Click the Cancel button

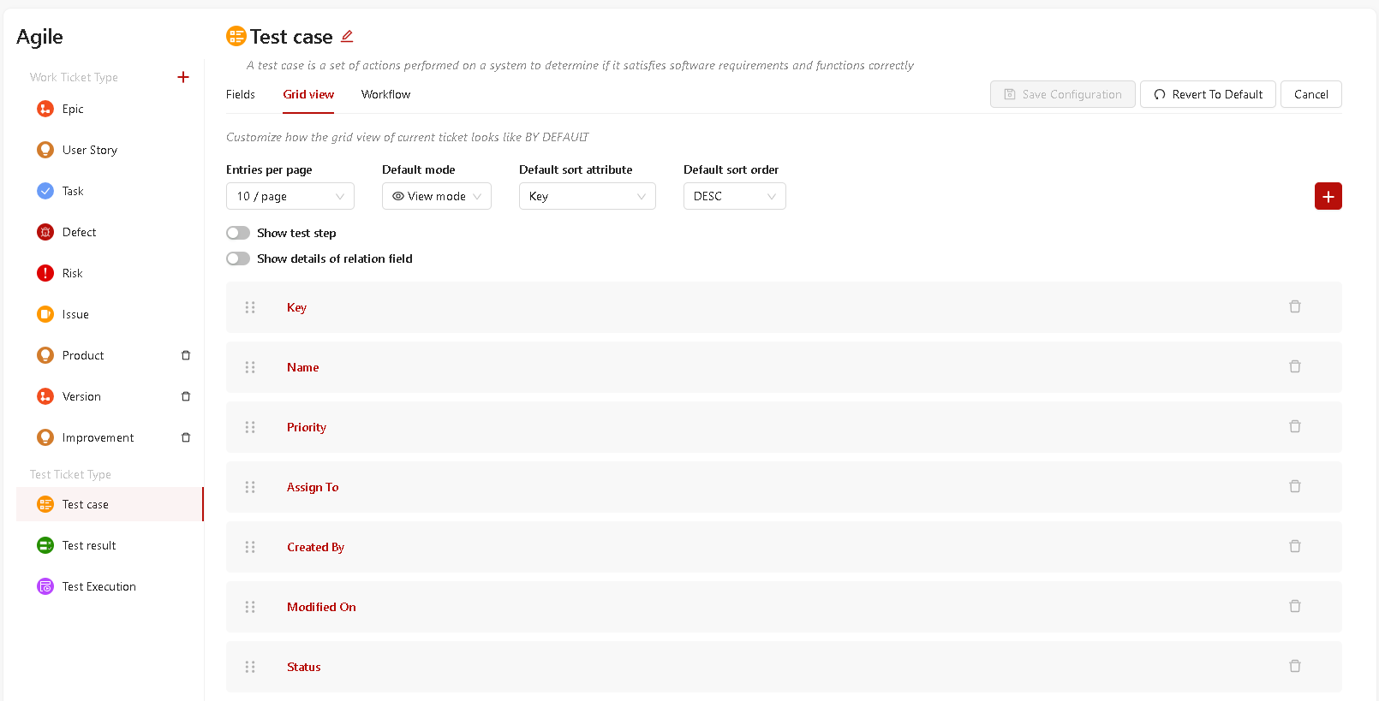tap(1311, 94)
